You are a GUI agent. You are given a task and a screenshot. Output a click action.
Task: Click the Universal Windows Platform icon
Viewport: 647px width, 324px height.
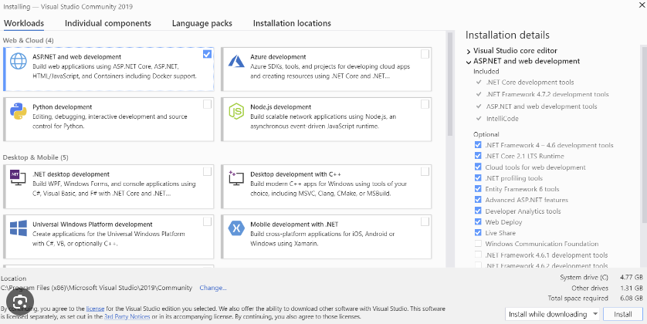point(19,228)
